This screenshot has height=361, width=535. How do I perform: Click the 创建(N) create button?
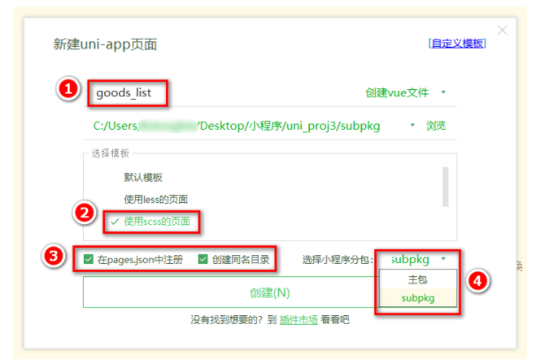click(269, 292)
